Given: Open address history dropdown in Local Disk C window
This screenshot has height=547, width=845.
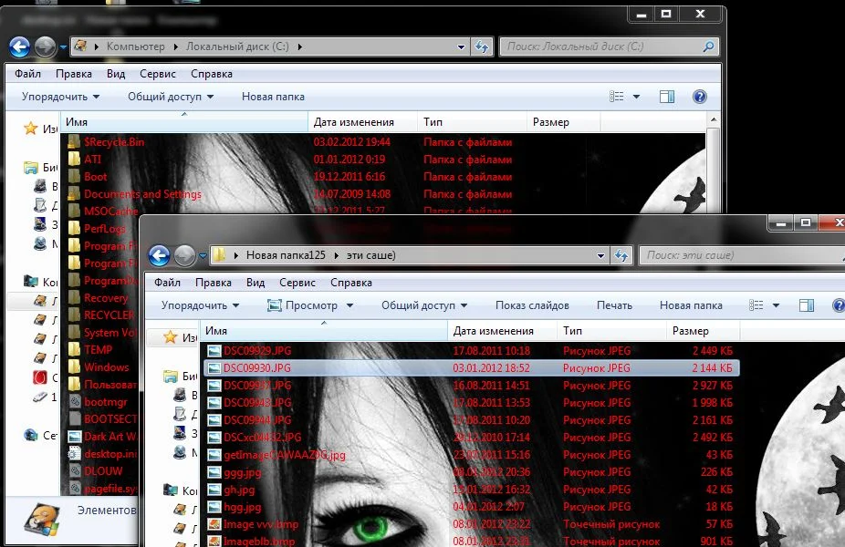Looking at the screenshot, I should tap(462, 46).
